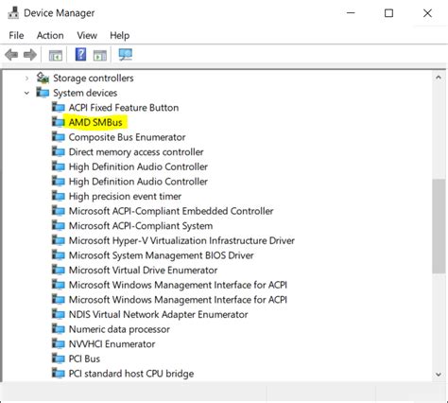Image resolution: width=448 pixels, height=403 pixels.
Task: Select Microsoft Virtual Drive Enumerator entry
Action: pyautogui.click(x=143, y=270)
